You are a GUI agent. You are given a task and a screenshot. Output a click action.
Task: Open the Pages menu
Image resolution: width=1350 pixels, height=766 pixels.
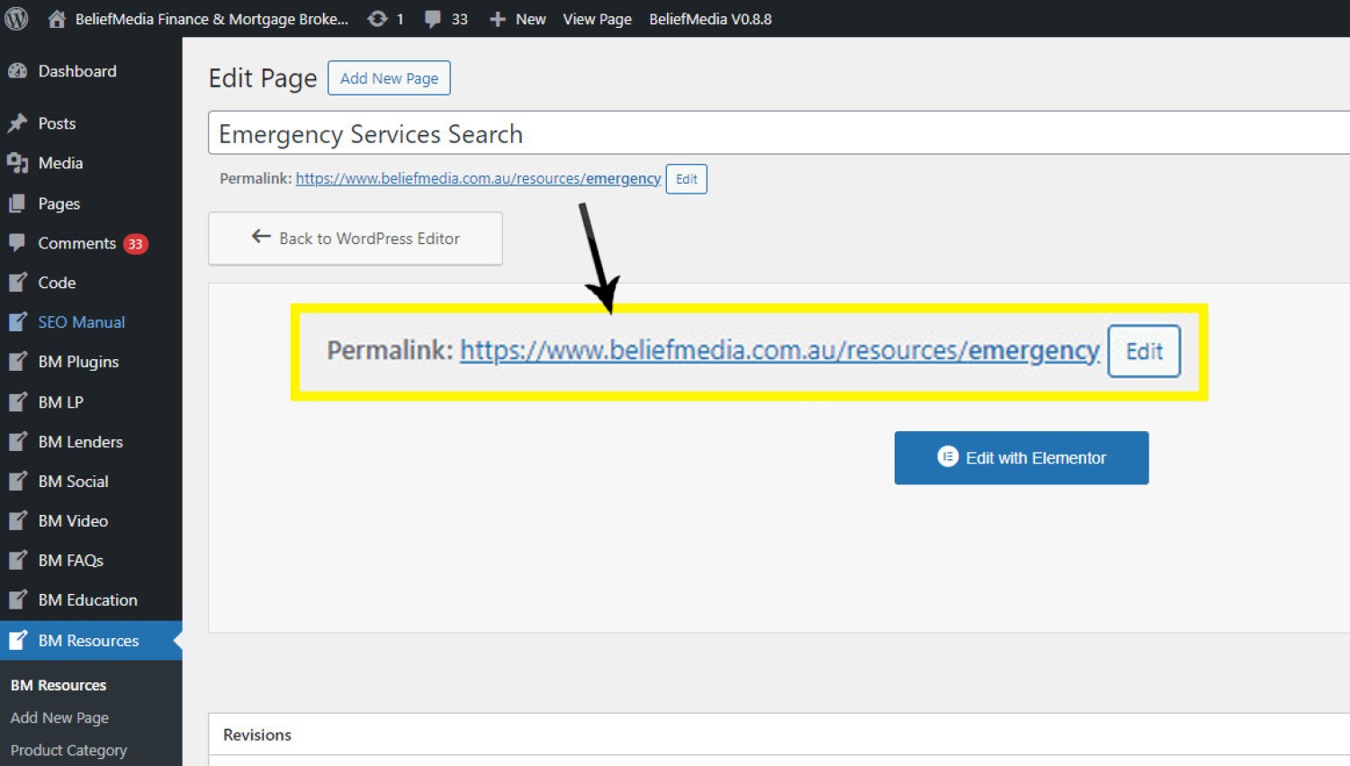(58, 203)
